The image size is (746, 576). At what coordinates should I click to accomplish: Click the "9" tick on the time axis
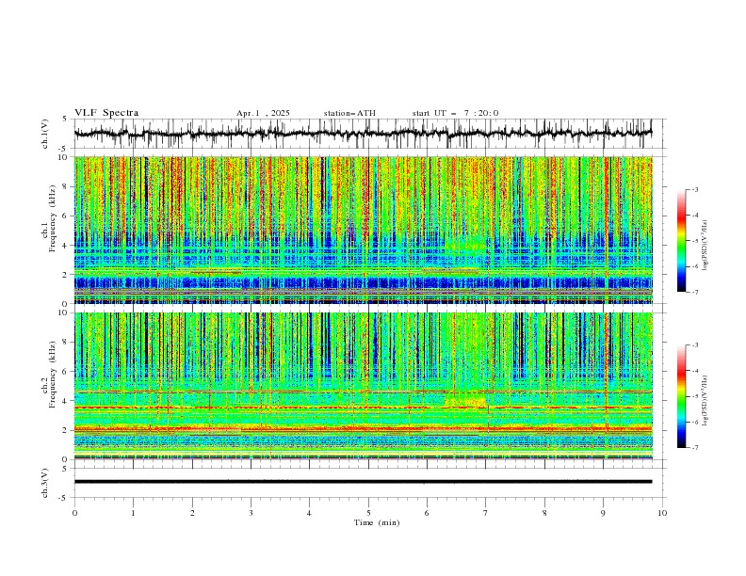click(x=603, y=513)
